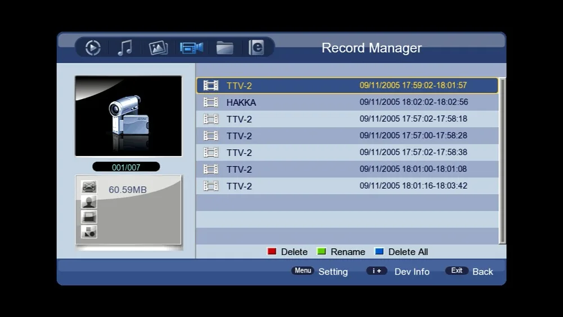
Task: Click the 001/007 counter
Action: click(126, 167)
